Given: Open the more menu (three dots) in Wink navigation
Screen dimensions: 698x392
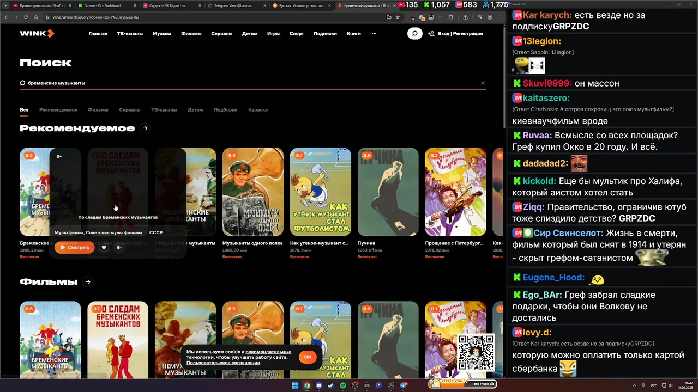Looking at the screenshot, I should pos(374,34).
